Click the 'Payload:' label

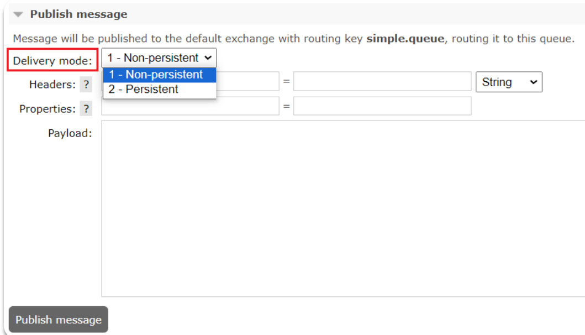click(70, 133)
